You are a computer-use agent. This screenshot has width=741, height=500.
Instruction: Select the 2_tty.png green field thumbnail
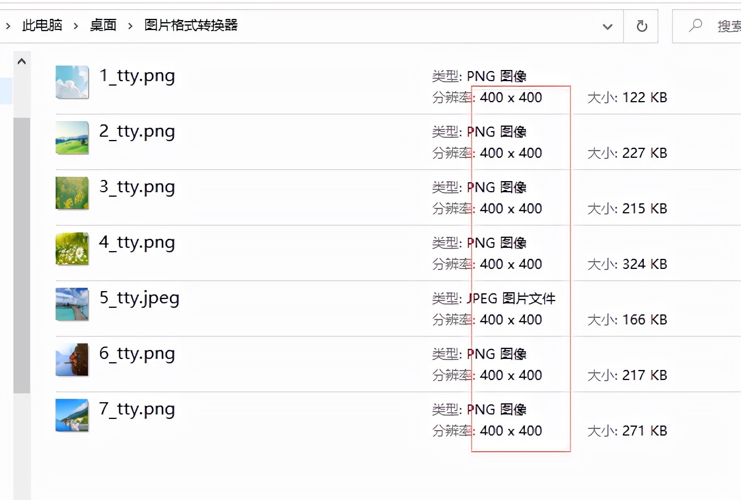72,138
